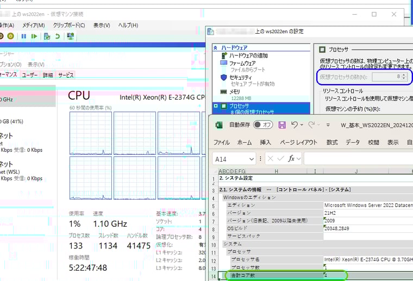This screenshot has width=413, height=281.
Task: Pause the virtual machine with the pause icon
Action: [x=24, y=36]
